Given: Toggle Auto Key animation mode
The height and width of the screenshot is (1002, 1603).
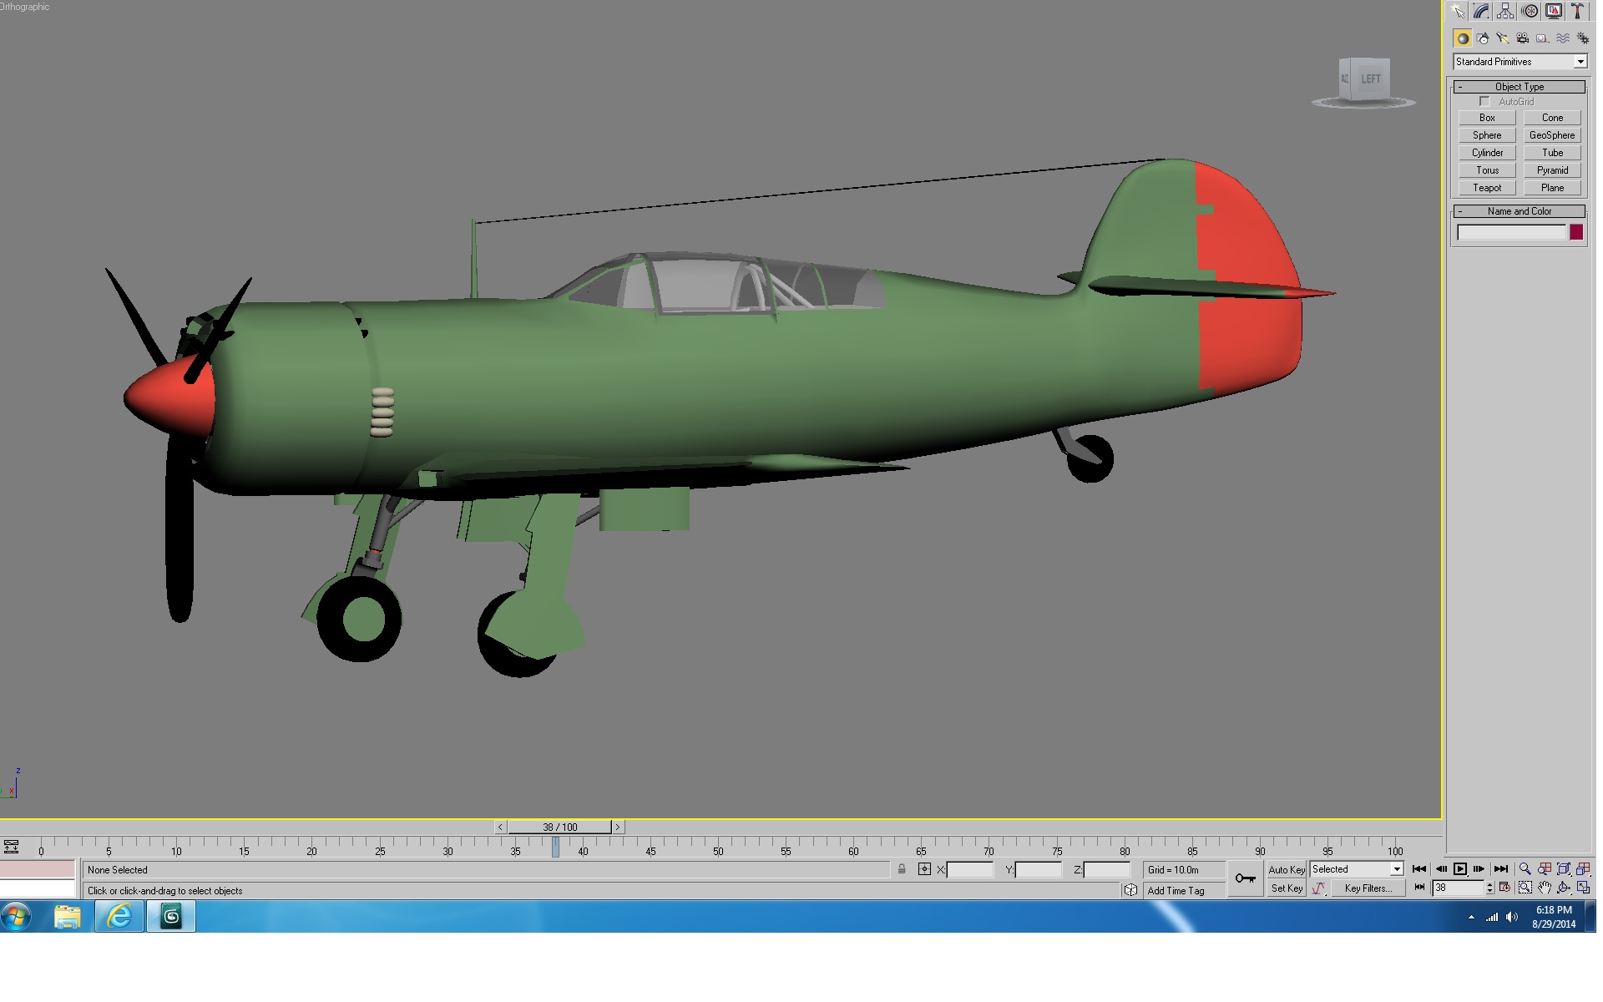Looking at the screenshot, I should coord(1287,870).
